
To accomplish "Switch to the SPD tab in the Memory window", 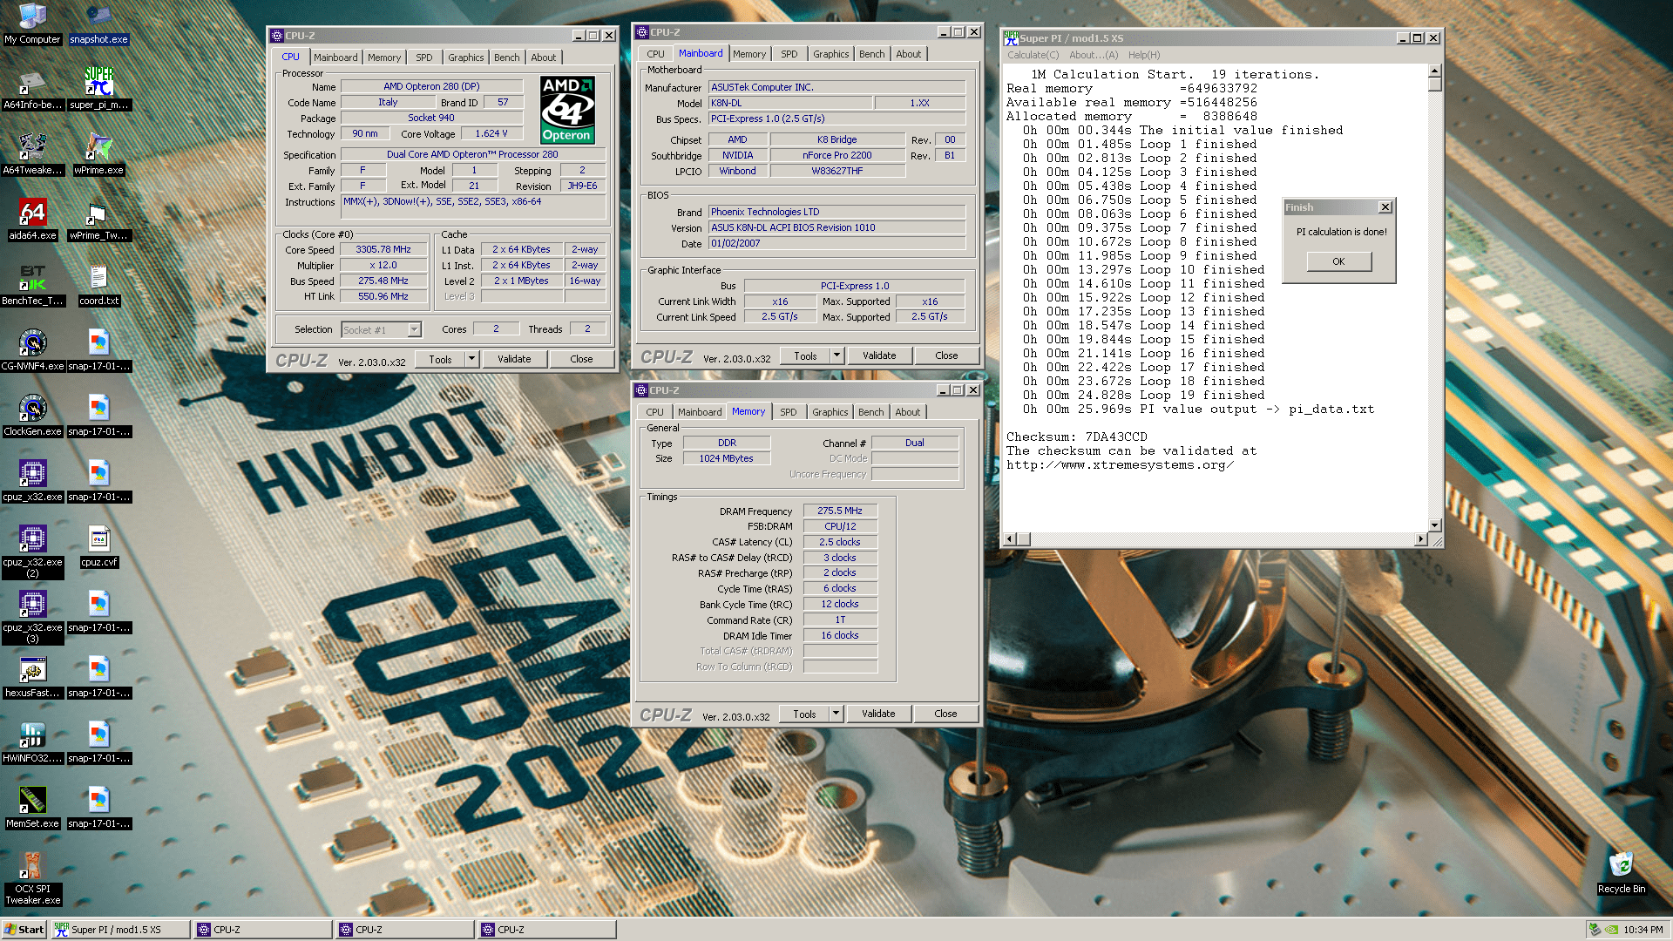I will coord(788,412).
